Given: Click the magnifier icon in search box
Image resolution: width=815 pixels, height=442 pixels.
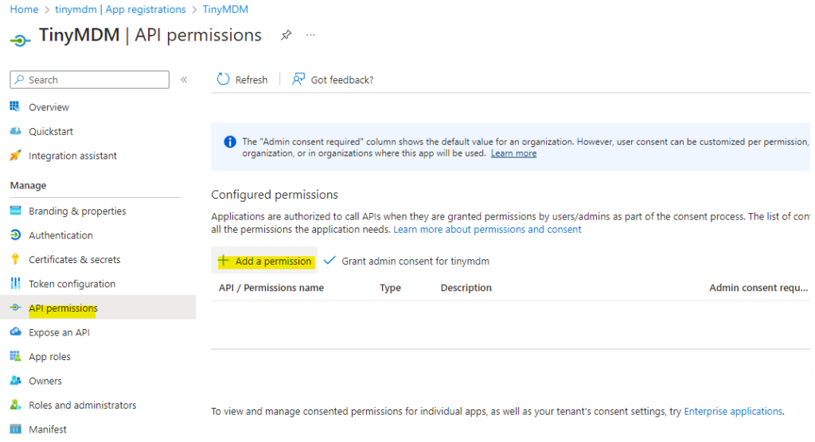Looking at the screenshot, I should pyautogui.click(x=19, y=79).
